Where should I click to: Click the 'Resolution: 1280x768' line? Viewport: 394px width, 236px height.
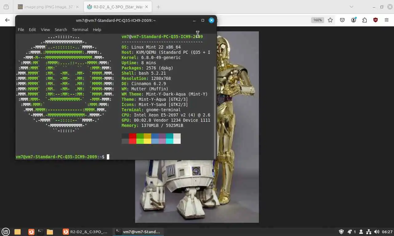click(x=146, y=78)
